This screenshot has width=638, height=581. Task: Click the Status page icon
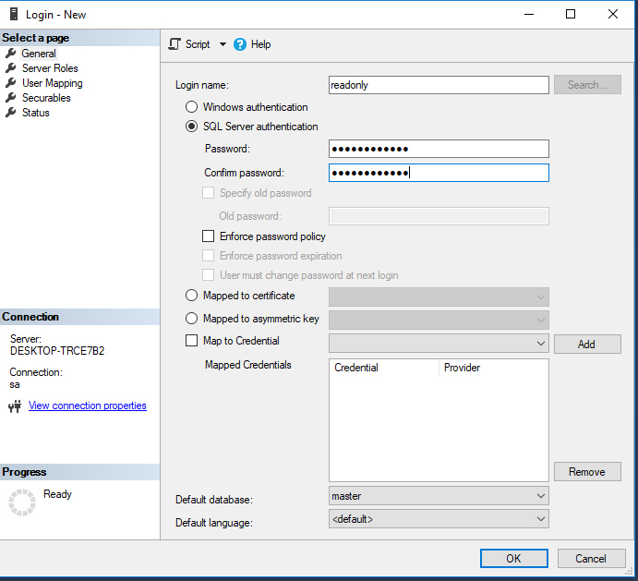(x=11, y=113)
